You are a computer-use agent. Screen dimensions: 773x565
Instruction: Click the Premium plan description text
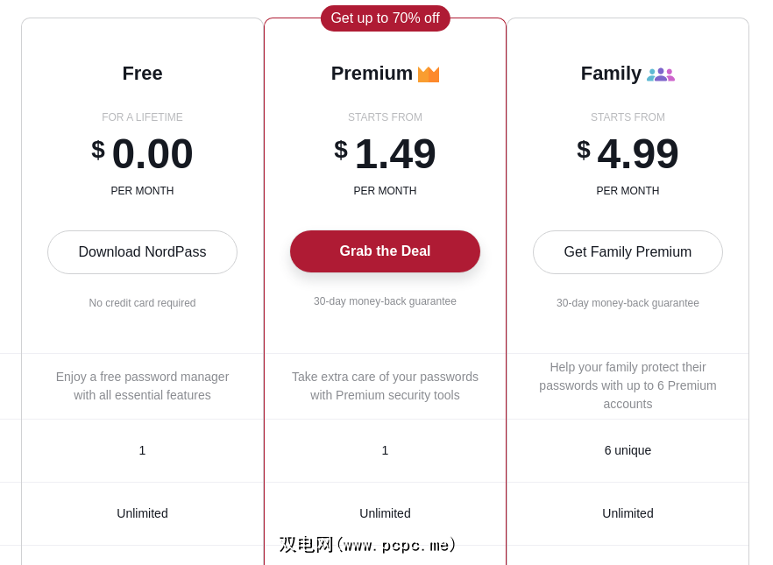click(x=385, y=386)
